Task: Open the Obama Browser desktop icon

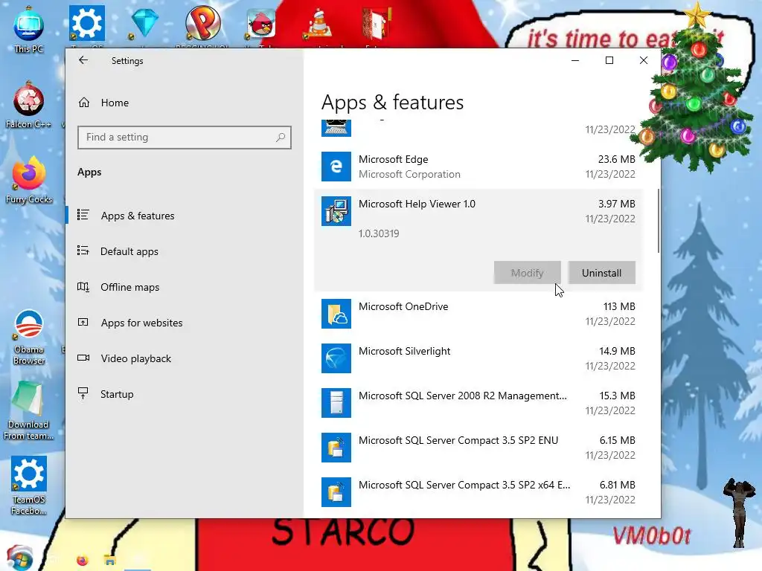Action: (29, 337)
